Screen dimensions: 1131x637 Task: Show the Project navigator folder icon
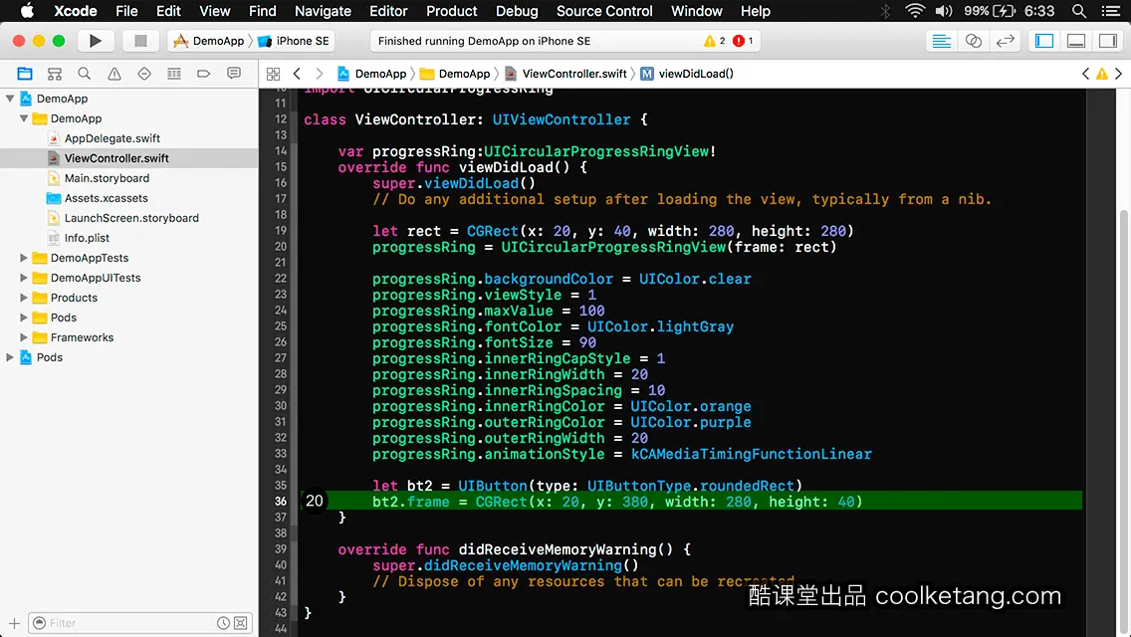coord(25,74)
